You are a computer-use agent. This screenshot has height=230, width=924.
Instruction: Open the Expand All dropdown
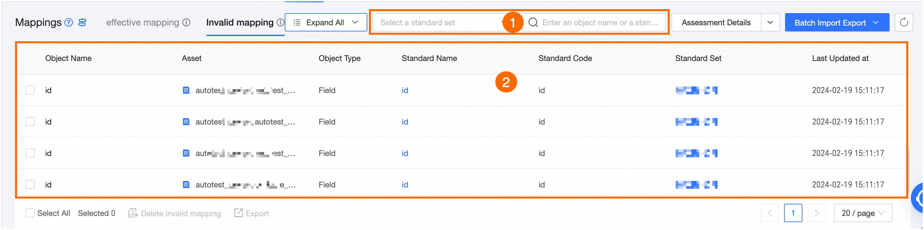326,22
